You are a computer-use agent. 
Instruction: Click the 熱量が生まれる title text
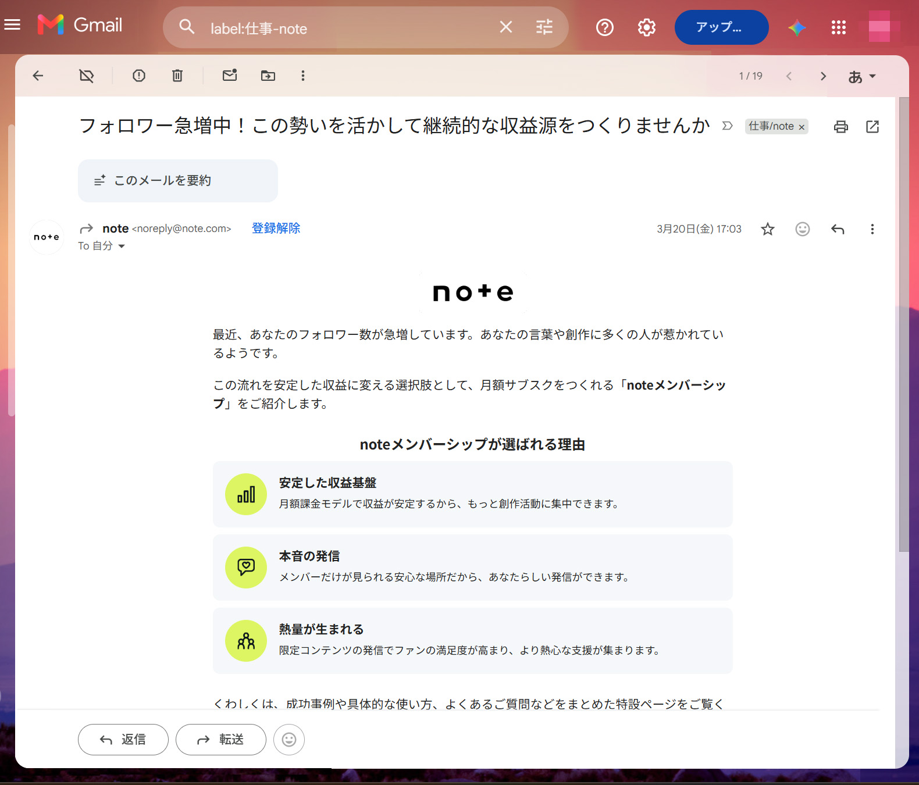[x=321, y=629]
